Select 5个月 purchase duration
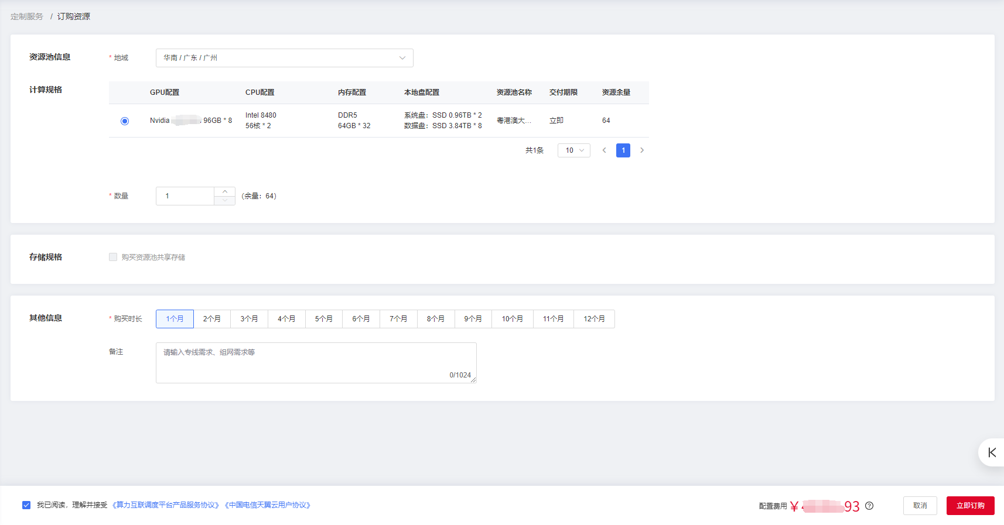1004x525 pixels. (x=324, y=319)
